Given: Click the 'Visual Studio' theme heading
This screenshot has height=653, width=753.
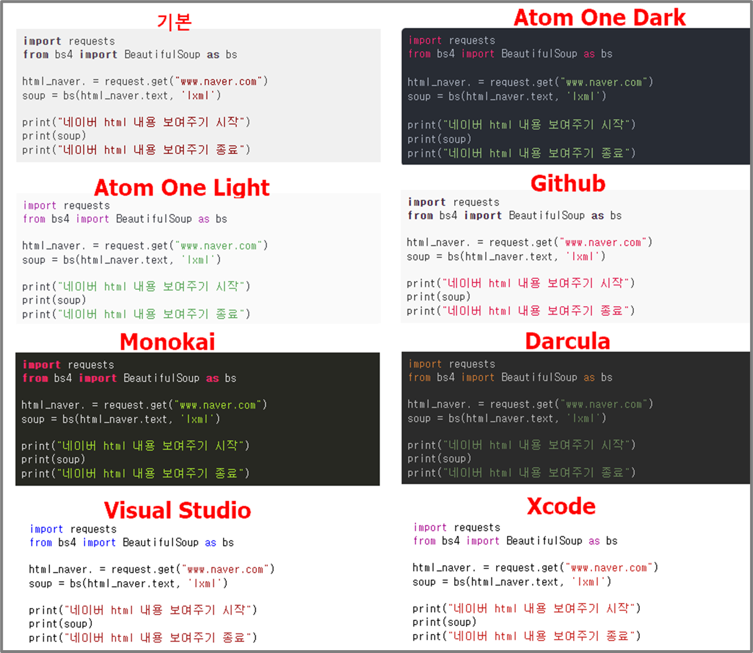Looking at the screenshot, I should (x=177, y=510).
